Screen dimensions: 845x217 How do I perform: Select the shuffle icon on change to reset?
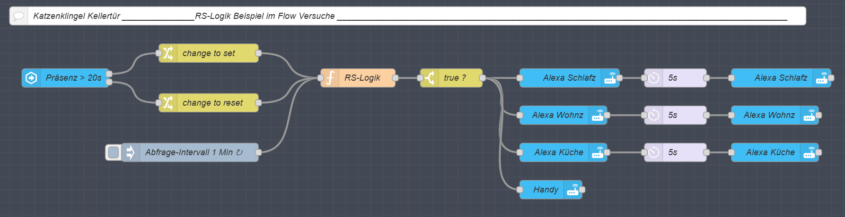[x=168, y=103]
